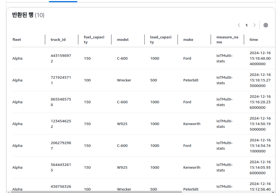Select truck ID 7219245711 cell
This screenshot has width=276, height=193.
click(x=61, y=80)
